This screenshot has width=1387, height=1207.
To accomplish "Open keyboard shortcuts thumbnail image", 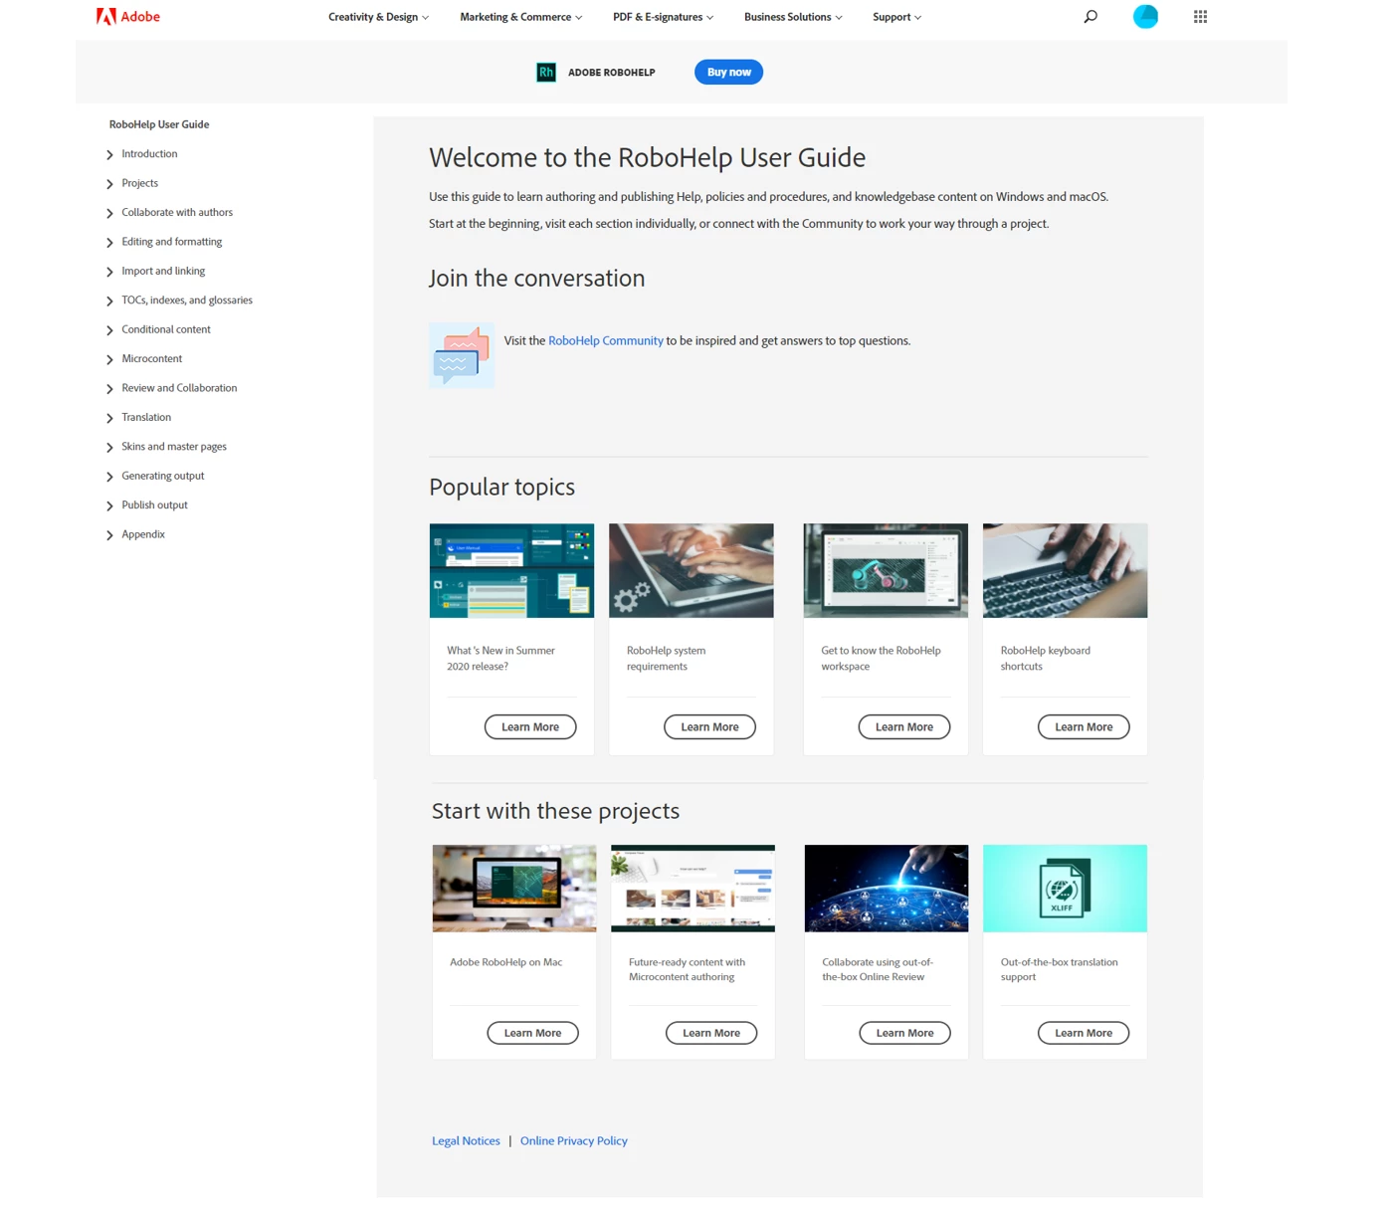I will coord(1065,570).
